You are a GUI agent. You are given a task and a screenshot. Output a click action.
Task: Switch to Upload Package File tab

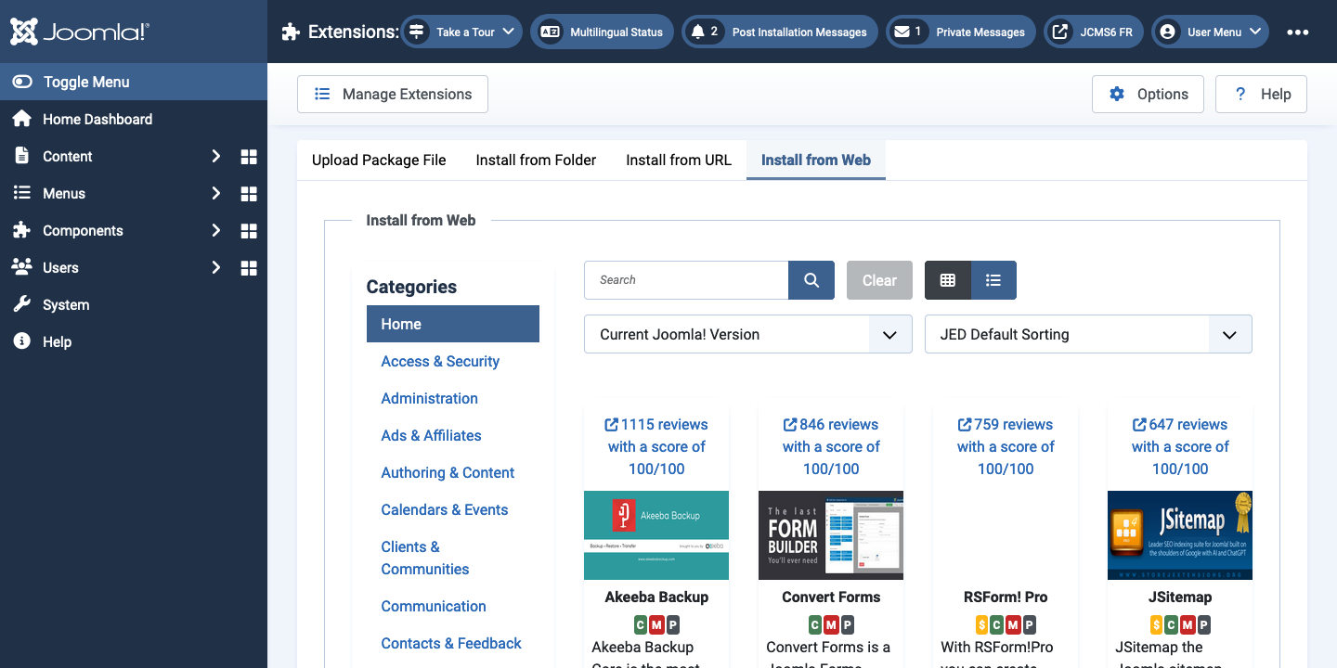379,160
